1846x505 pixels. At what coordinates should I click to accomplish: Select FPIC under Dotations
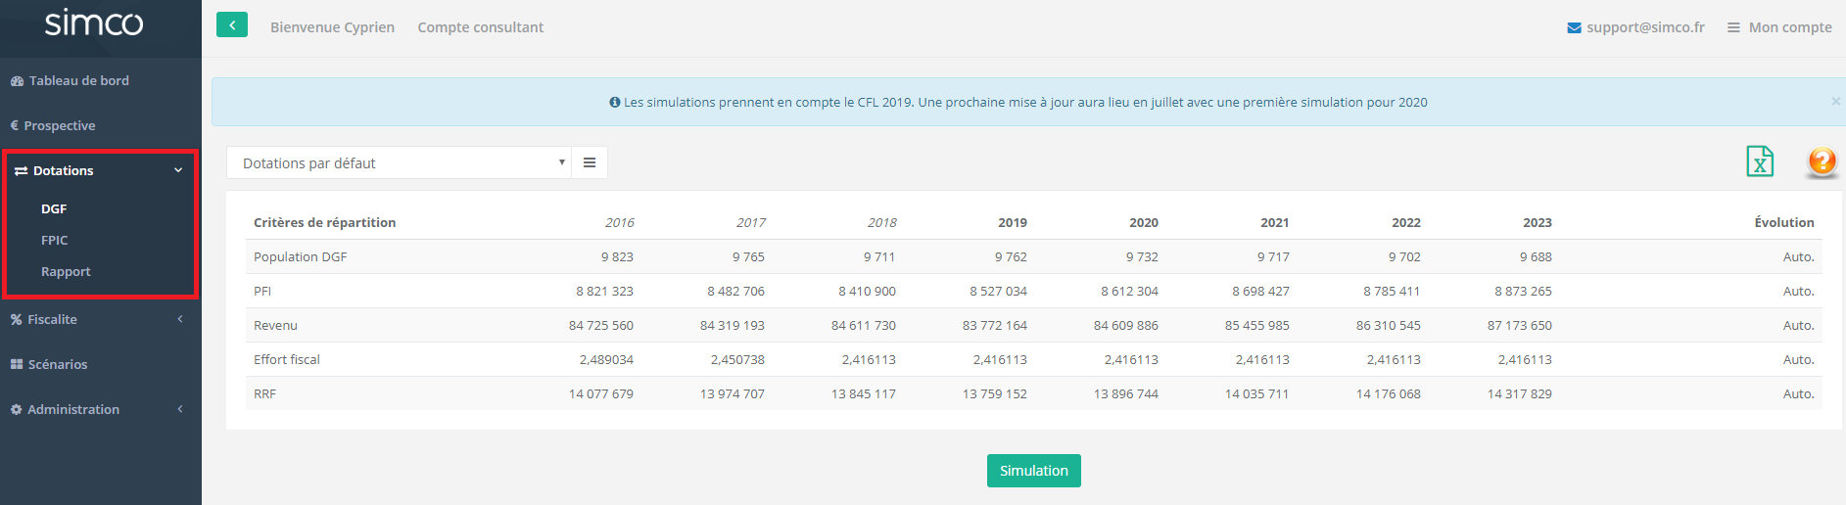(55, 241)
